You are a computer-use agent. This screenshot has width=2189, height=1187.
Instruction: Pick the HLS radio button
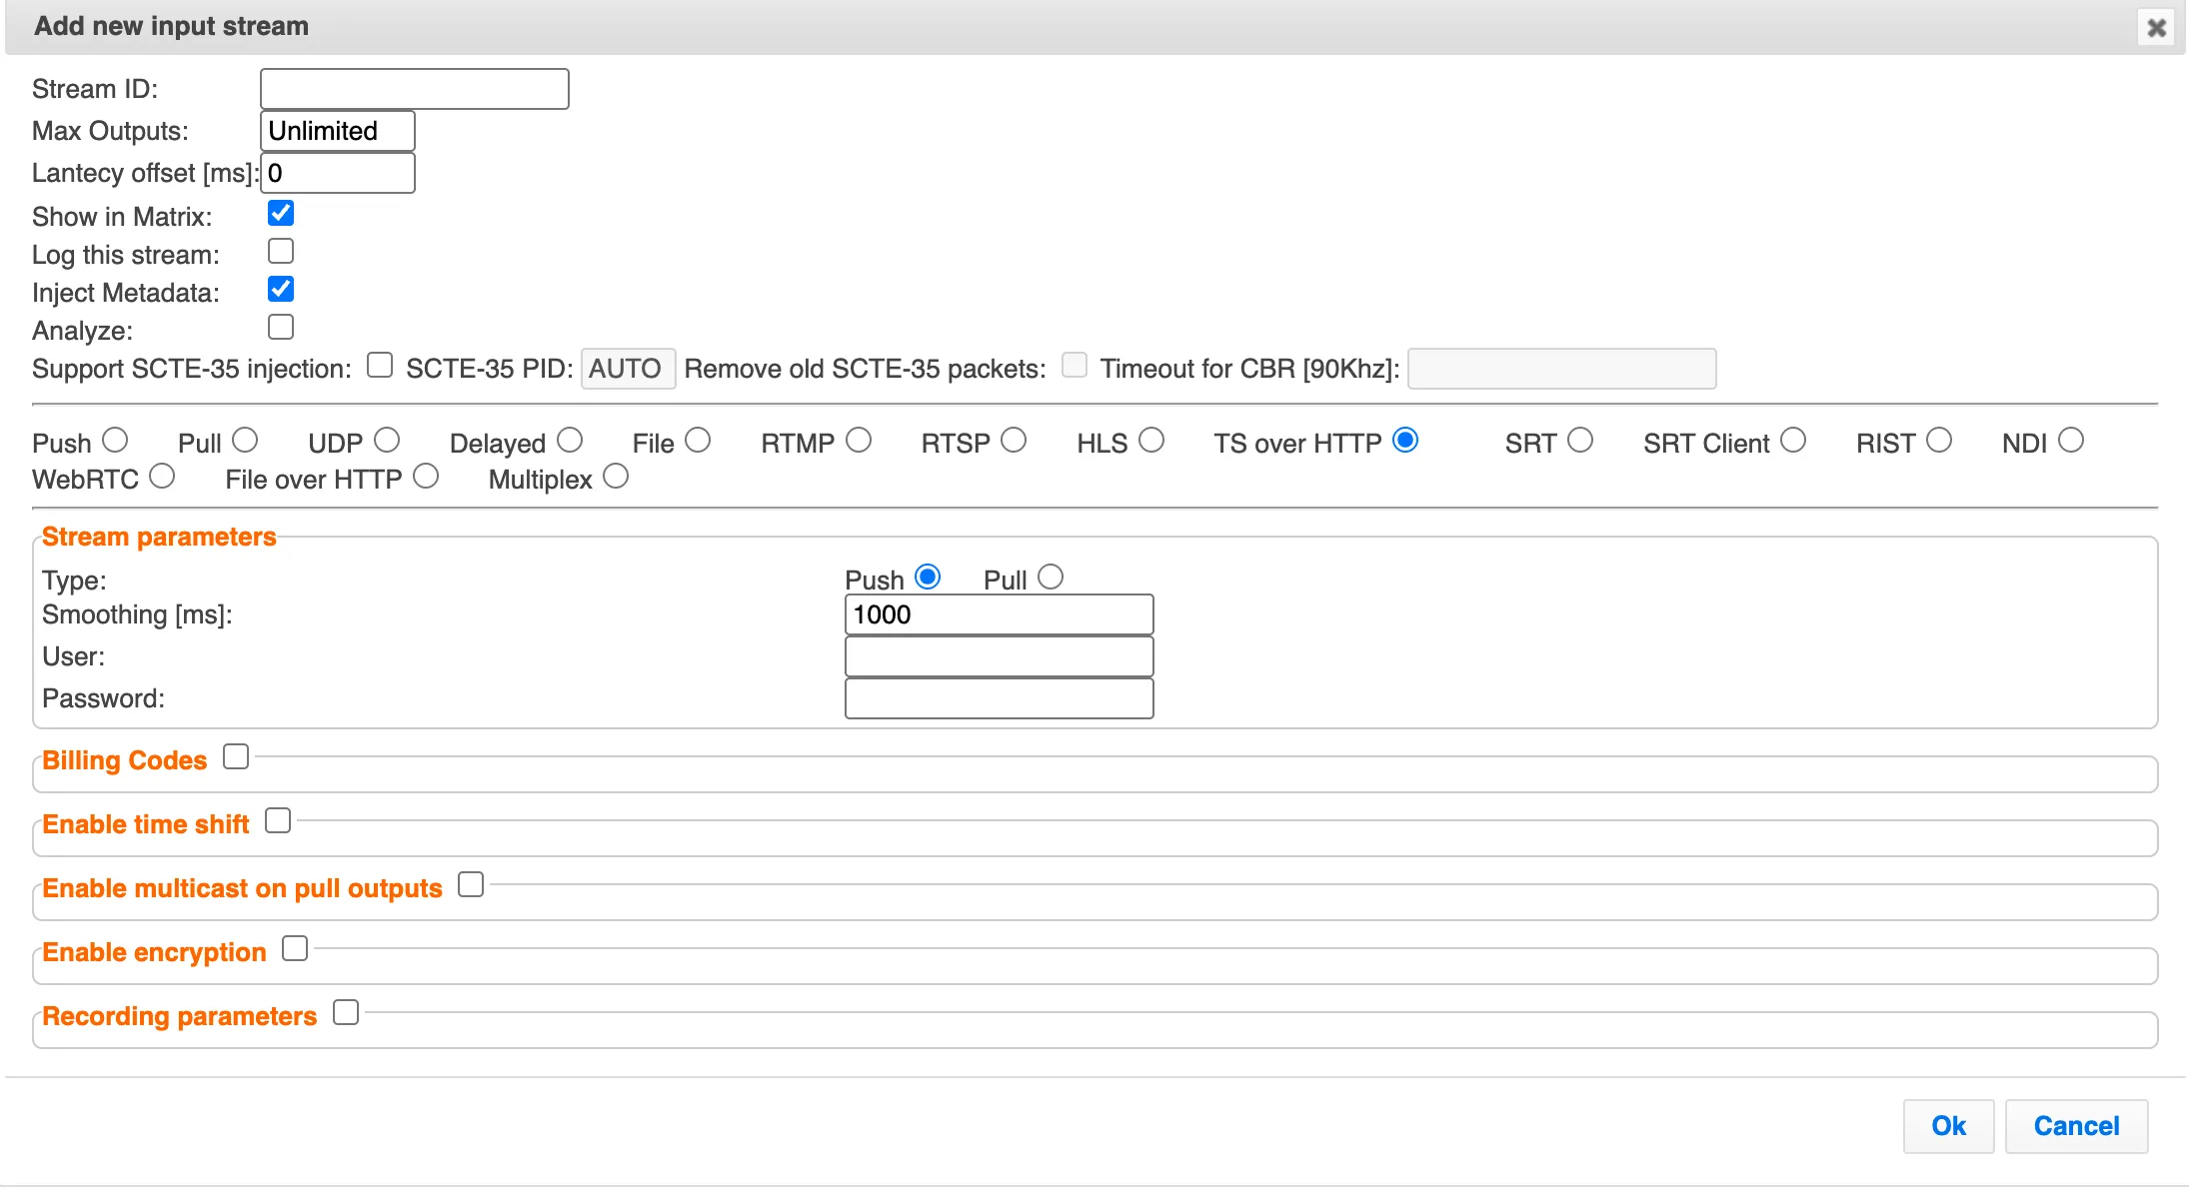[1151, 440]
